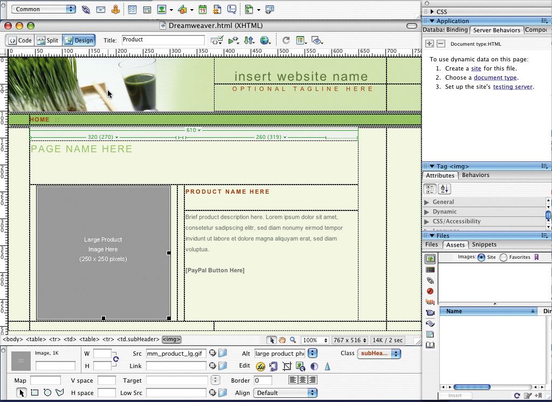552x402 pixels.
Task: Insert a named anchor icon
Action: click(x=115, y=9)
